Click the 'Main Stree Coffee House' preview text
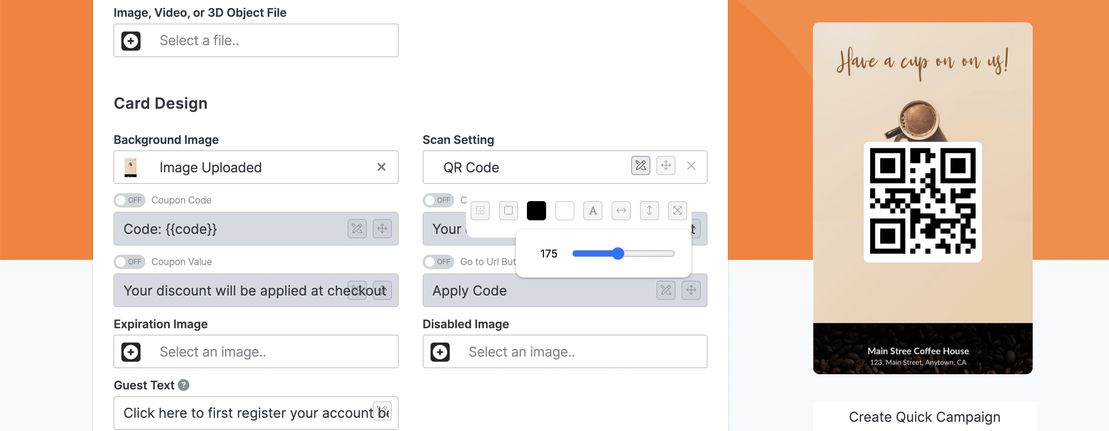Image resolution: width=1109 pixels, height=431 pixels. (x=918, y=351)
